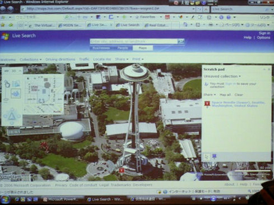Click the rotate compass triangle in map control
274x205 pixels.
12,116
